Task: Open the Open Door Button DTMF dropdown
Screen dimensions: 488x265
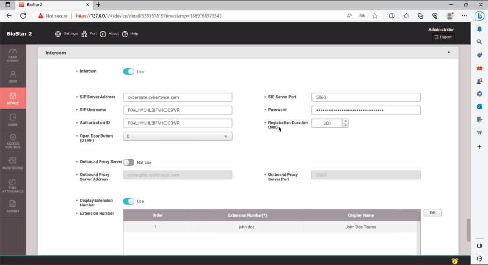Action: coord(177,136)
